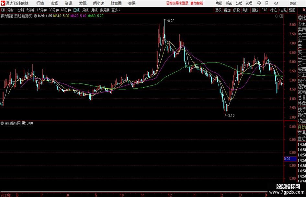Click the 通达信 red logo icon
This screenshot has height=197, width=306.
coord(3,3)
